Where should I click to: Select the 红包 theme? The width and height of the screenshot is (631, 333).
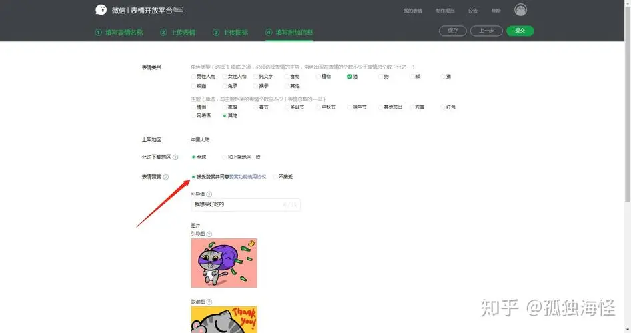click(x=443, y=107)
